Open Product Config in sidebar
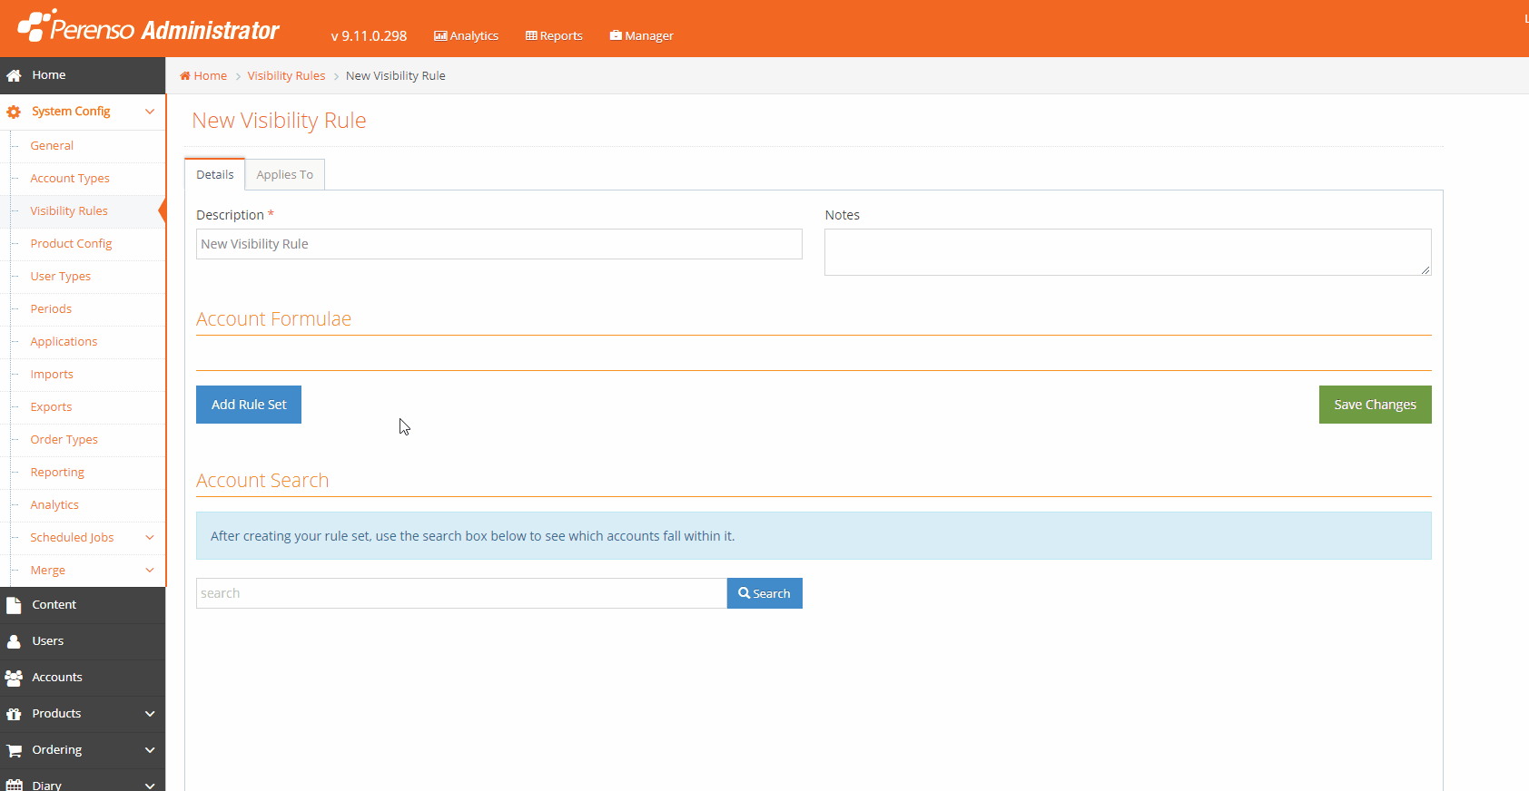Viewport: 1529px width, 791px height. (x=71, y=244)
